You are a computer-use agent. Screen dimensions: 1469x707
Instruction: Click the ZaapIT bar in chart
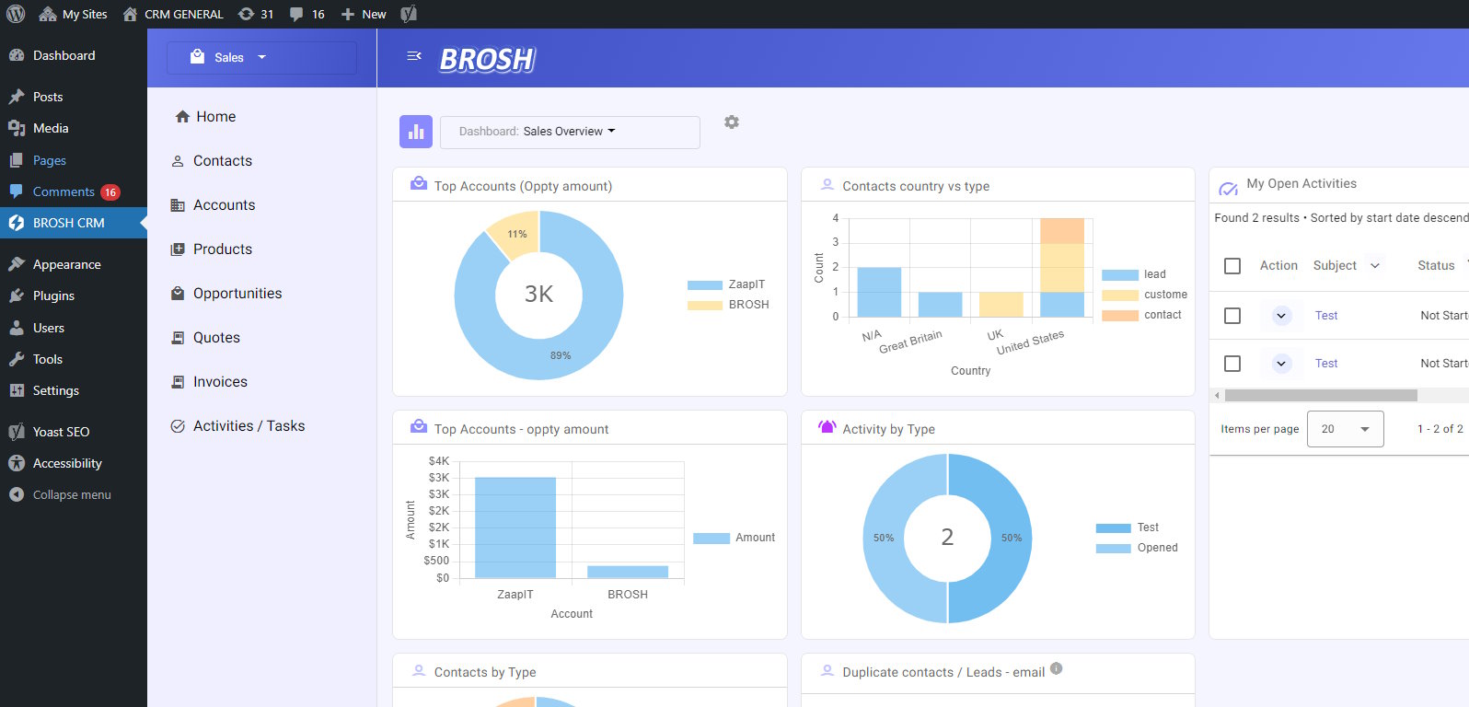(x=515, y=527)
